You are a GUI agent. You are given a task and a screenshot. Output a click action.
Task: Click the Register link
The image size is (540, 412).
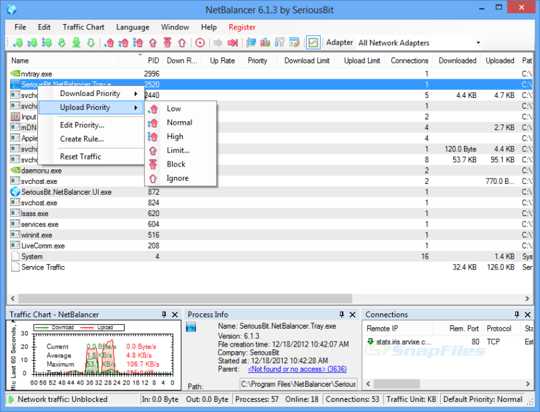pyautogui.click(x=241, y=27)
